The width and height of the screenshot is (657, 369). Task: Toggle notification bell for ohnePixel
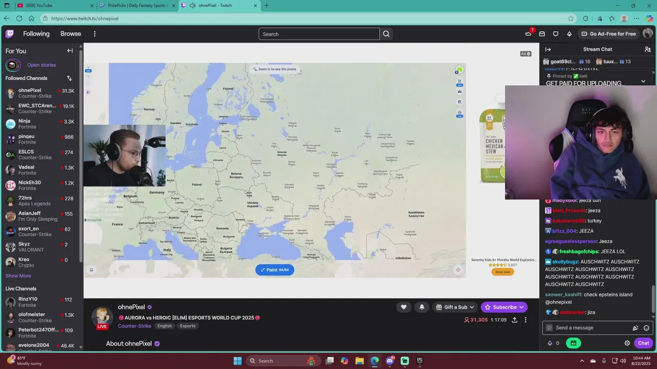coord(421,307)
